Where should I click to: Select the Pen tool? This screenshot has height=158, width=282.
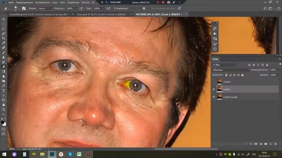click(4, 86)
